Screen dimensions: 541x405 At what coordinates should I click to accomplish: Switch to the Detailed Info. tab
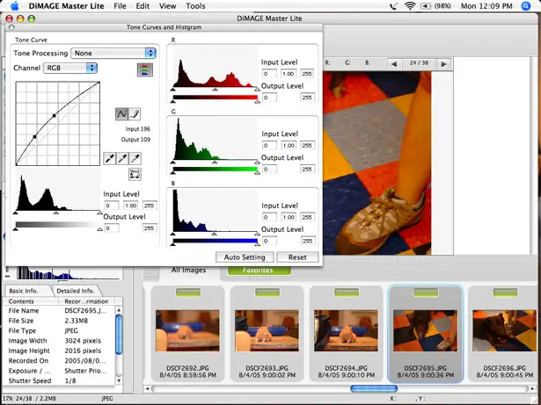(x=76, y=291)
